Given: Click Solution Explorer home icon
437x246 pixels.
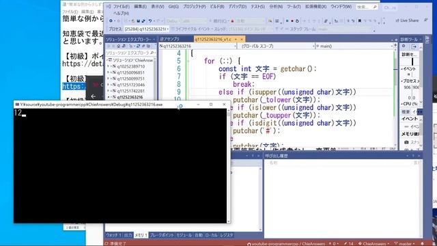Looking at the screenshot, I should tap(119, 46).
